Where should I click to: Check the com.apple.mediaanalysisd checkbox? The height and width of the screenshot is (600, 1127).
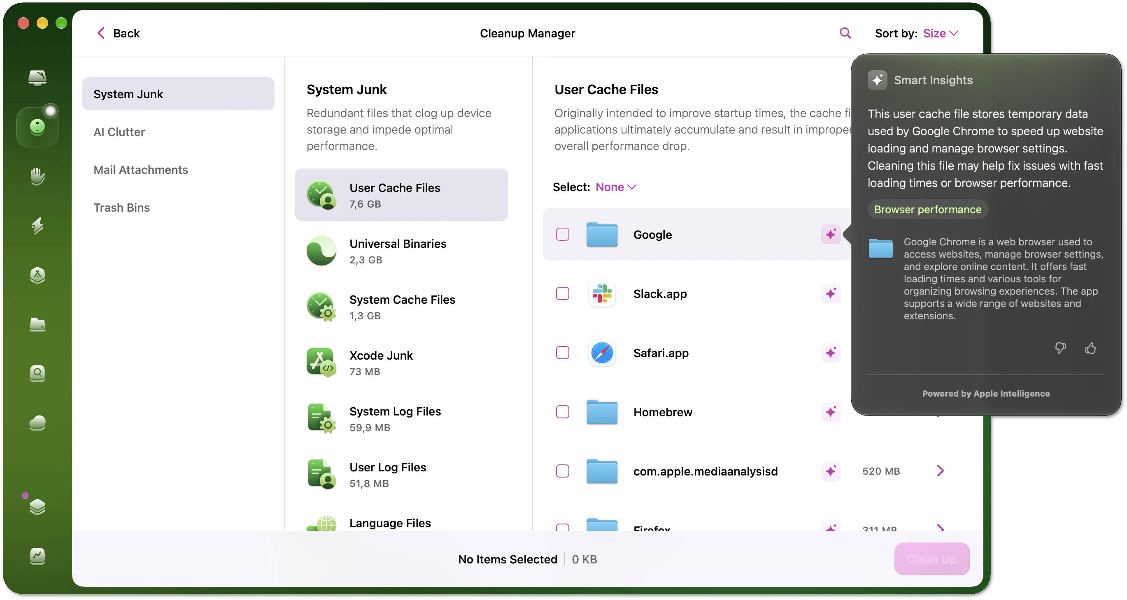tap(562, 471)
